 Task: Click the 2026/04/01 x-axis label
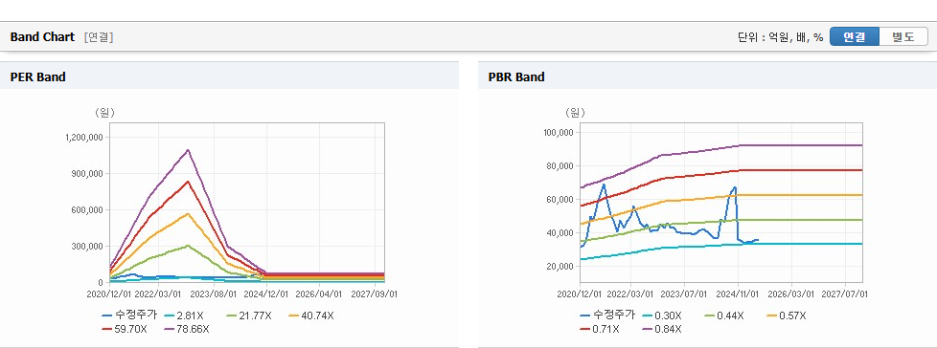(x=320, y=294)
